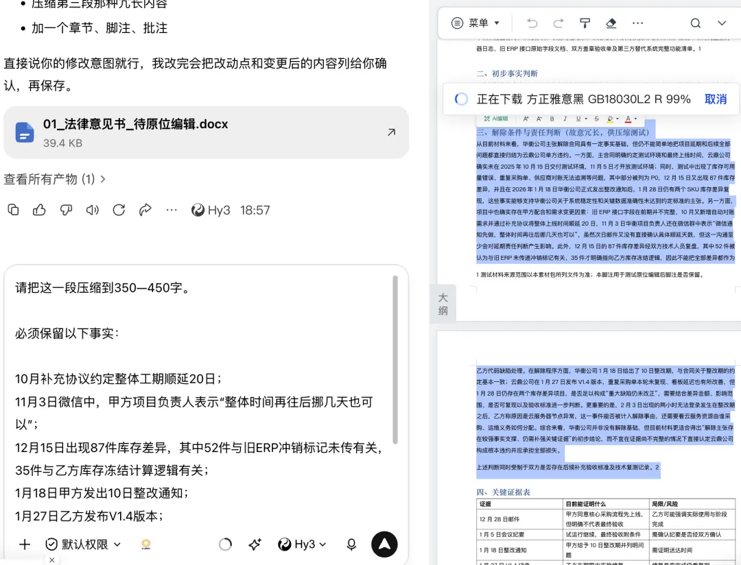Toggle strikethrough in floating format bar
741x565 pixels.
596,119
